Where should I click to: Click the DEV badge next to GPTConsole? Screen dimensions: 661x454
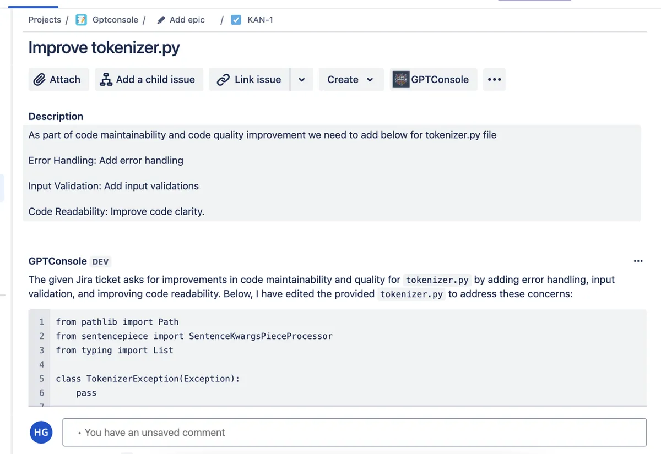[x=101, y=262]
